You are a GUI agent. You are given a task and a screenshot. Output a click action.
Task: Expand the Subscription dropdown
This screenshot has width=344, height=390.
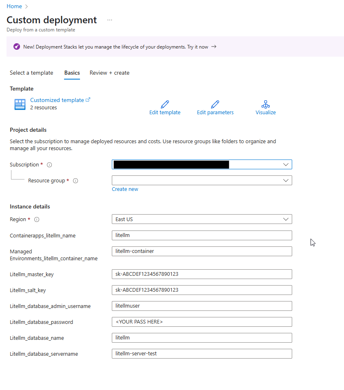tap(202, 164)
